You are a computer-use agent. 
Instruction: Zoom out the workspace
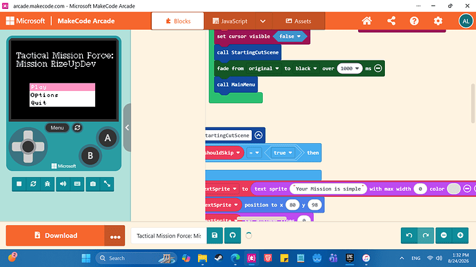tap(444, 235)
